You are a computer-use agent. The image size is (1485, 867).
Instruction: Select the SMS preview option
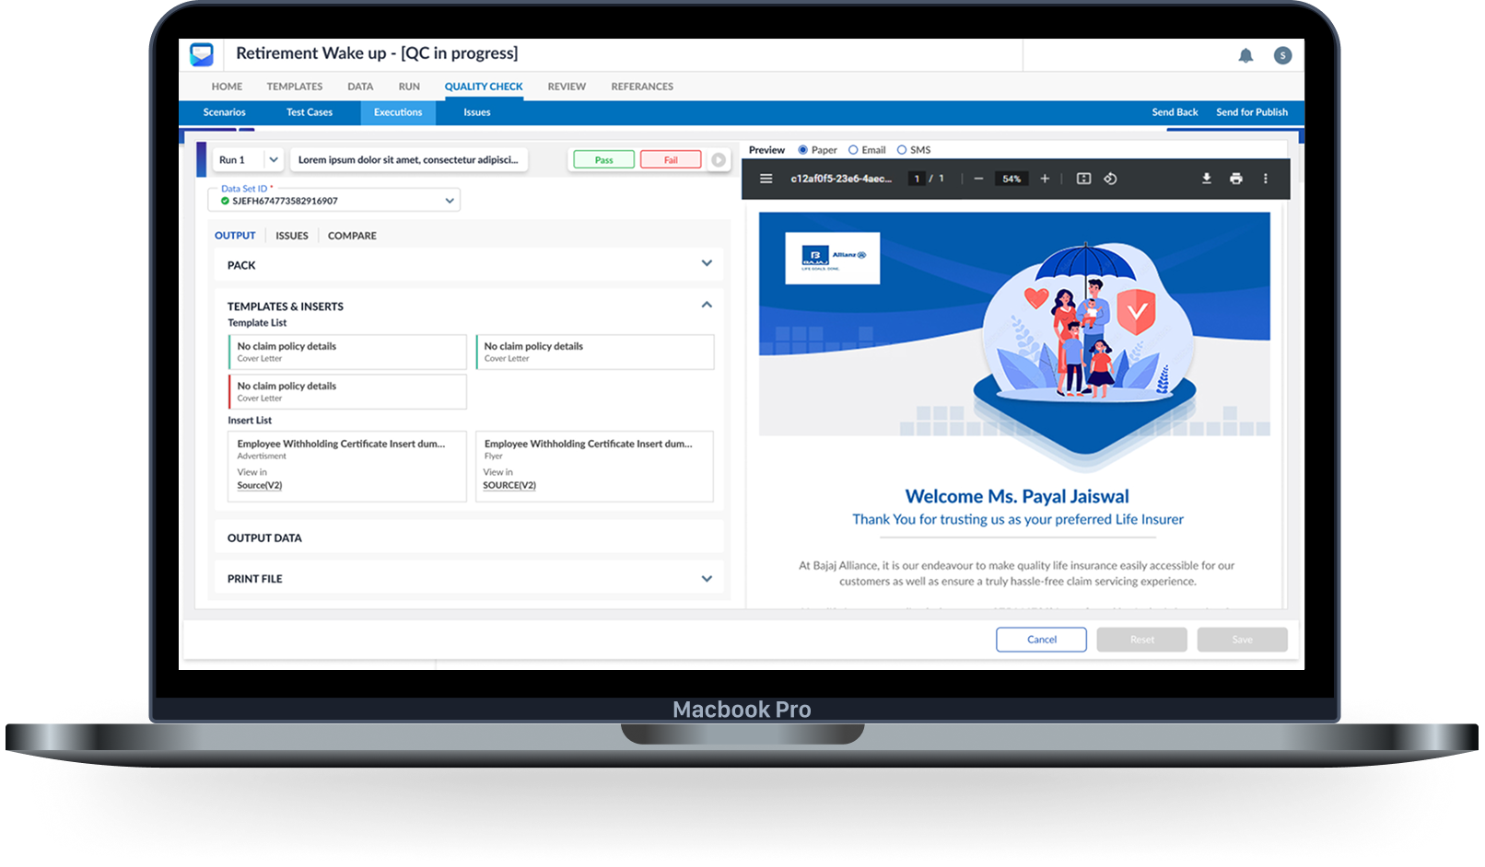pyautogui.click(x=902, y=150)
